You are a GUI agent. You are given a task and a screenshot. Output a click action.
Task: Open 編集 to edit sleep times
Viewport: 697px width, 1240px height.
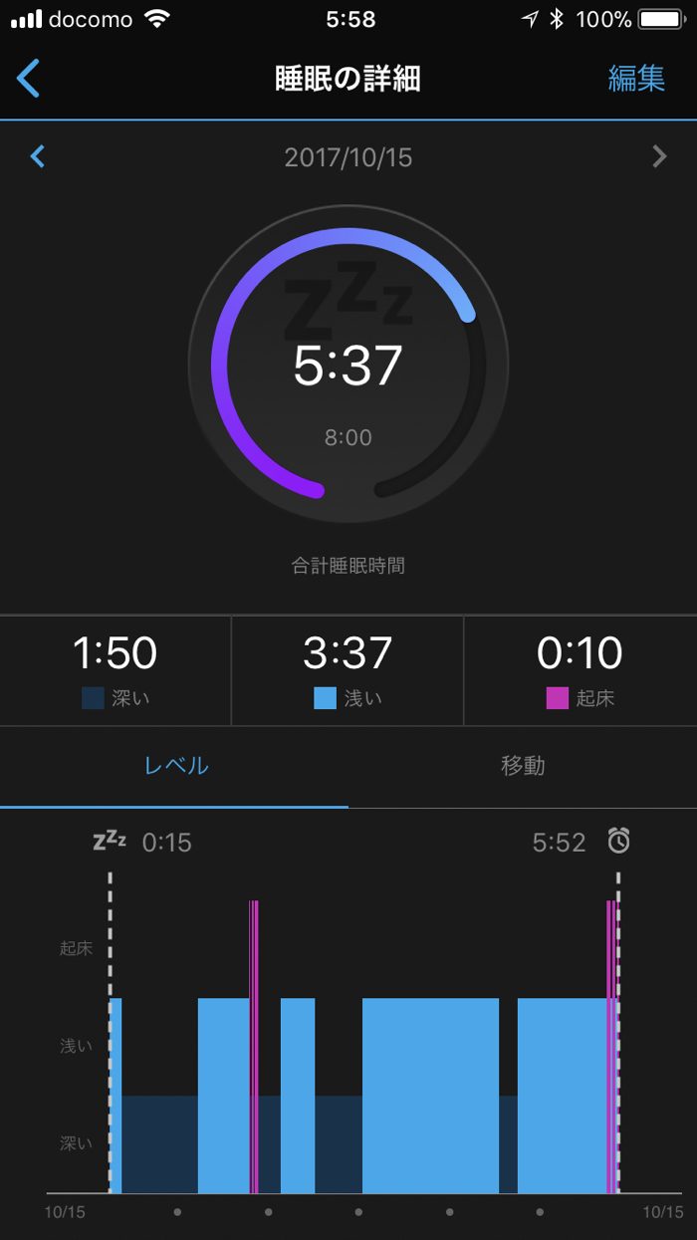click(x=636, y=79)
